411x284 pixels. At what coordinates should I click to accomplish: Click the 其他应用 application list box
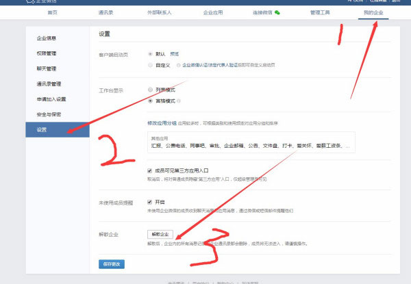(x=251, y=142)
